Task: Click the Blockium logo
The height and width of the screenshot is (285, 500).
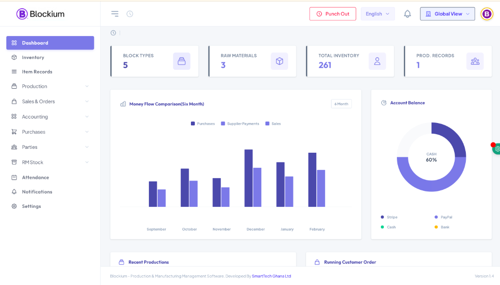Action: (x=41, y=14)
